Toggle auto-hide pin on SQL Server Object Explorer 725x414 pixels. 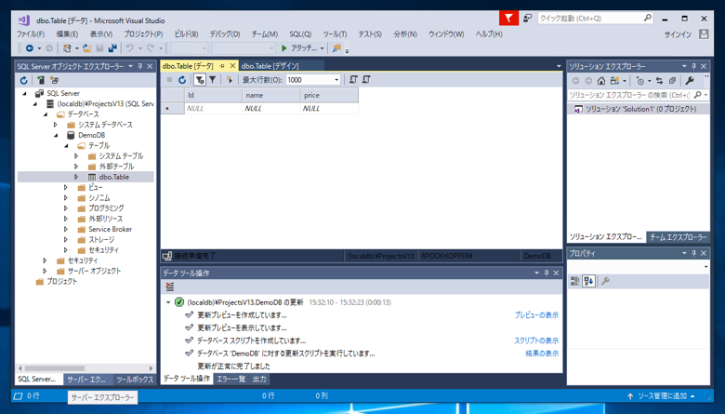(140, 67)
